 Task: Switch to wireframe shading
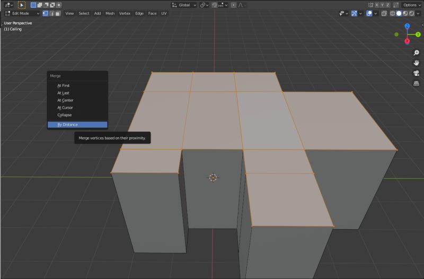[x=392, y=13]
